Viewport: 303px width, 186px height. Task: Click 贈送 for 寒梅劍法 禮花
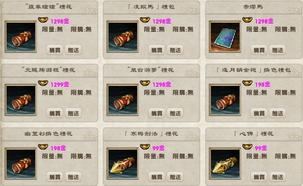(x=175, y=177)
